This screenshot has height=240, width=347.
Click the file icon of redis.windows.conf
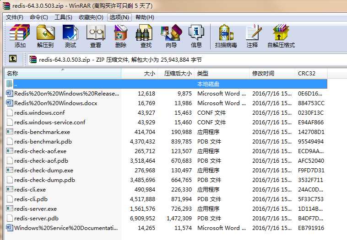(x=10, y=112)
